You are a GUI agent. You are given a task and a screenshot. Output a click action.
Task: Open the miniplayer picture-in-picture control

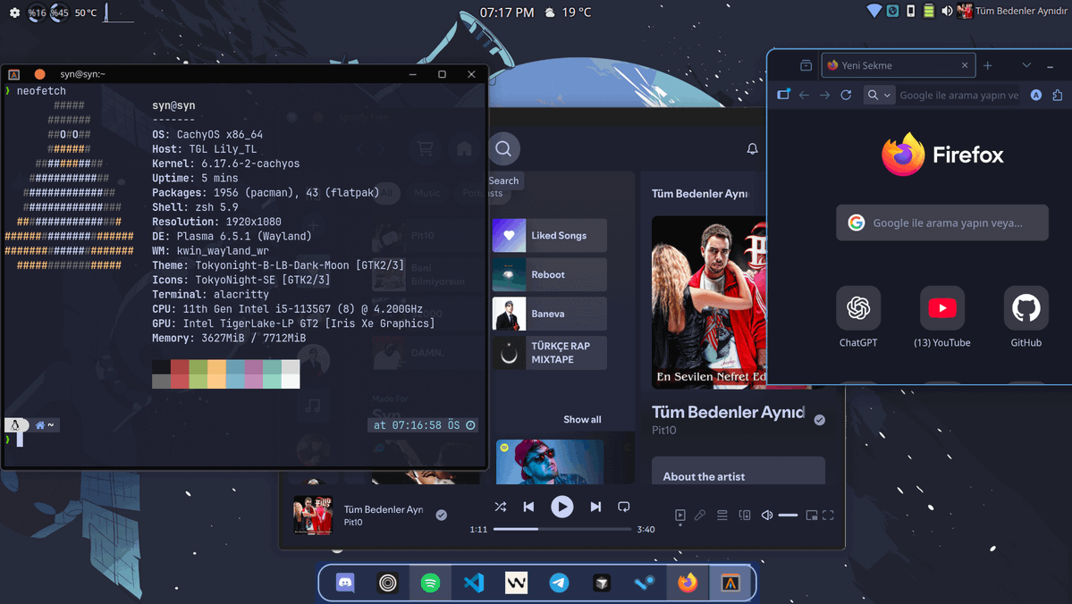pos(812,515)
